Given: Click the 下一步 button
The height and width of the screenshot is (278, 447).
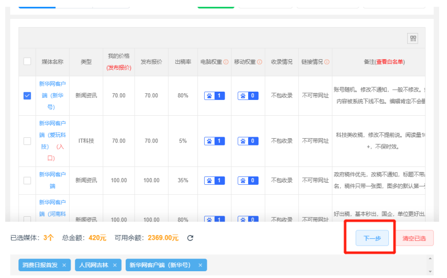Looking at the screenshot, I should (372, 238).
